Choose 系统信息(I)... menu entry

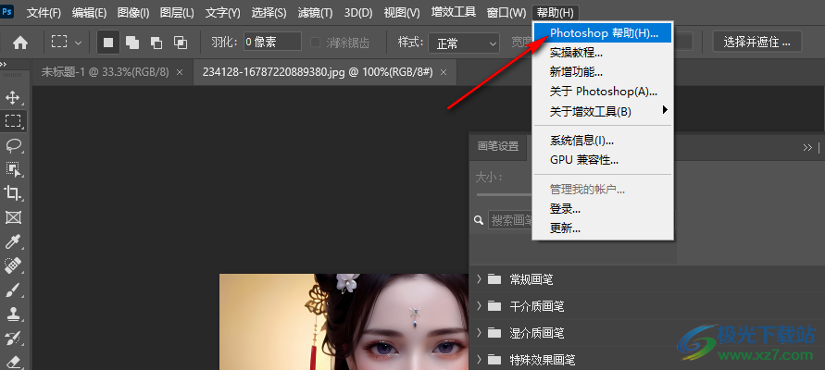coord(603,141)
